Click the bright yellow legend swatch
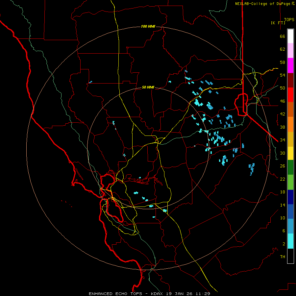296x296 pixels. click(290, 153)
